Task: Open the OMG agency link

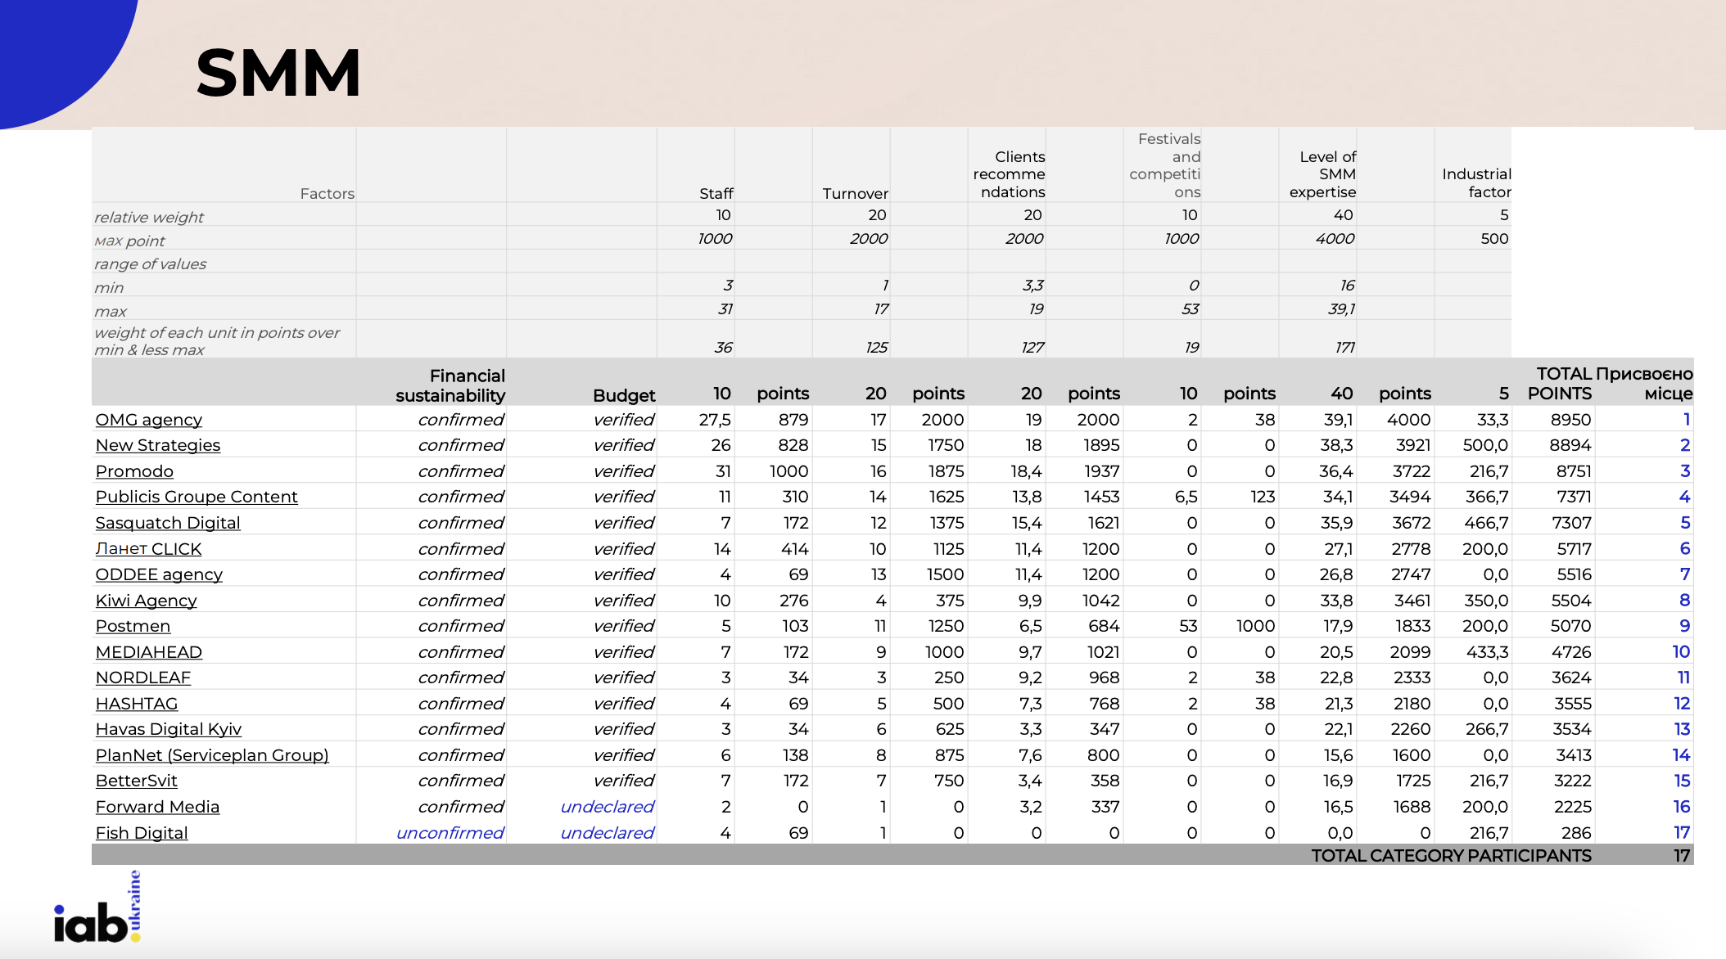Action: tap(148, 420)
